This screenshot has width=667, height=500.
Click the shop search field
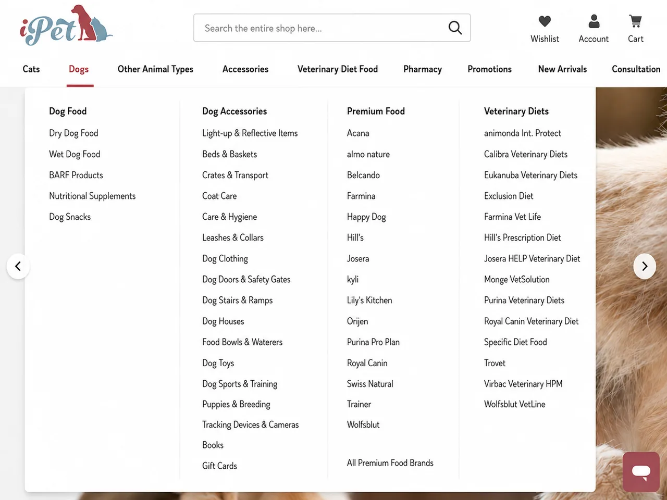pyautogui.click(x=332, y=28)
